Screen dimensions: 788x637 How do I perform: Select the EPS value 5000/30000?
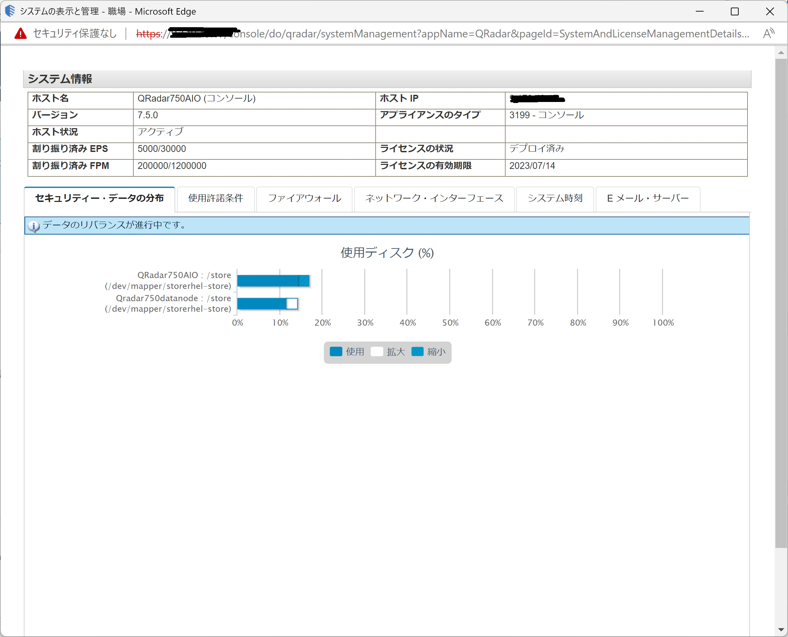(x=162, y=149)
